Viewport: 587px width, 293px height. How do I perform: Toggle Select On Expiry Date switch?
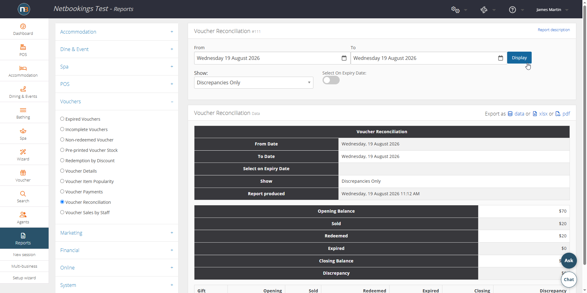tap(331, 80)
